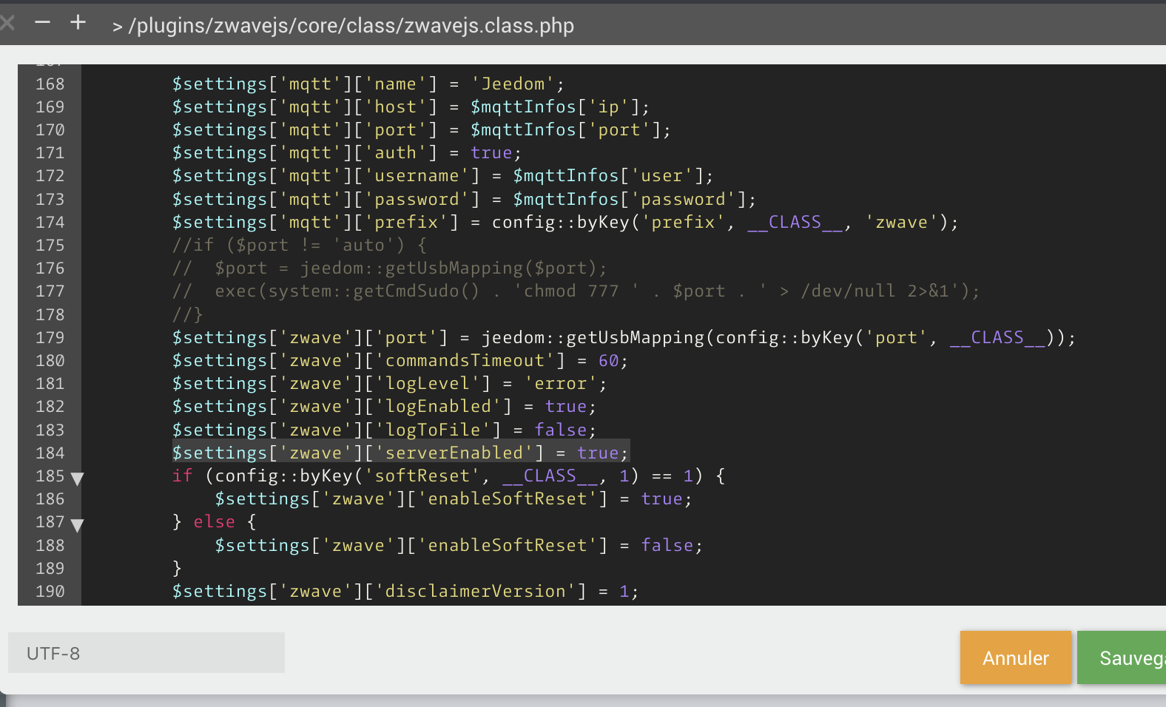Screen dimensions: 1166x707
Task: Close the file editor with the X icon
Action: (7, 23)
